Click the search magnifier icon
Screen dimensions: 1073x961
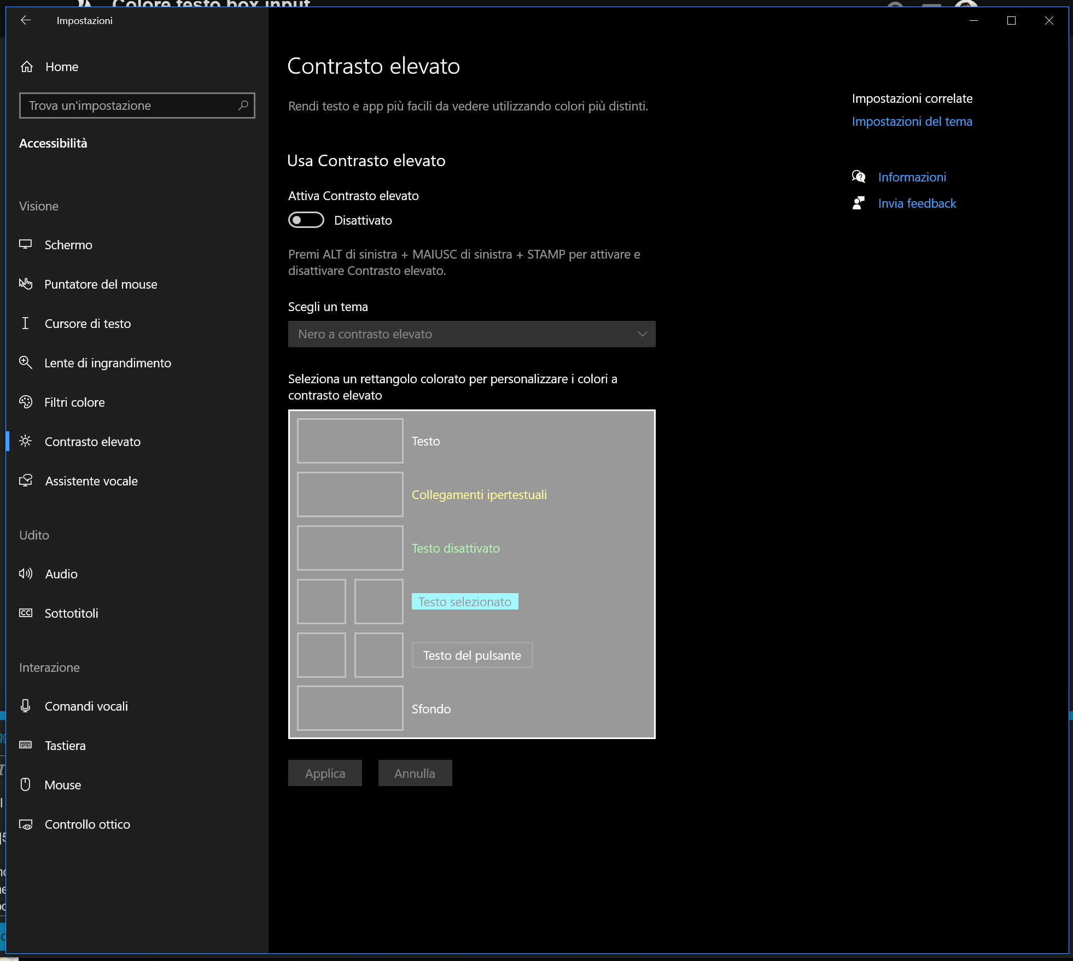pyautogui.click(x=243, y=105)
